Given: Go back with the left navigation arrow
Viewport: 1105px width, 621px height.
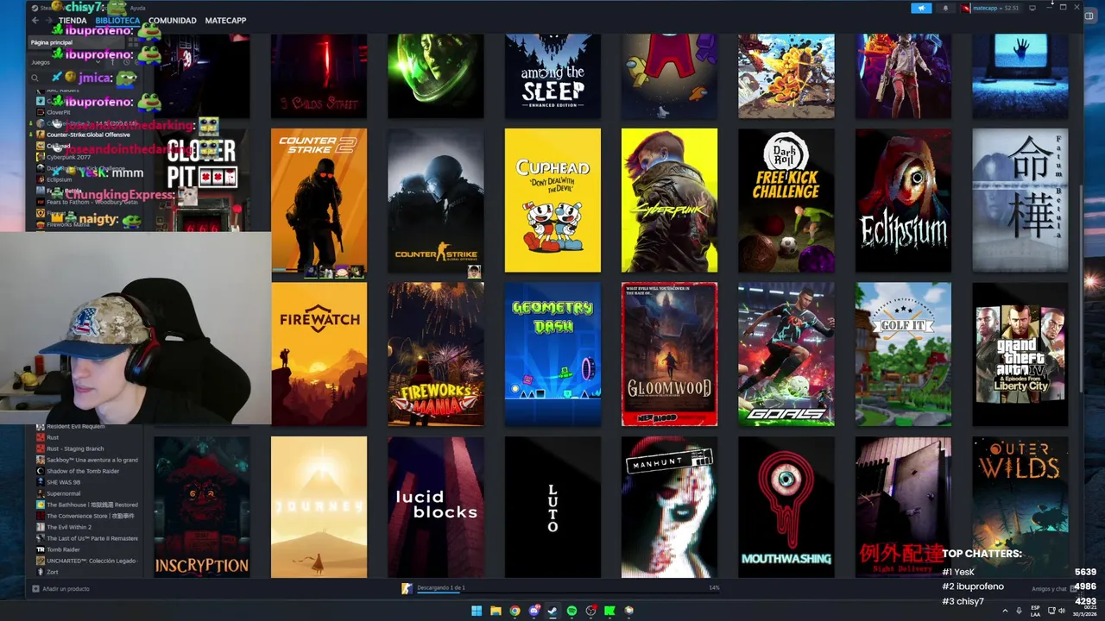Looking at the screenshot, I should pos(35,20).
